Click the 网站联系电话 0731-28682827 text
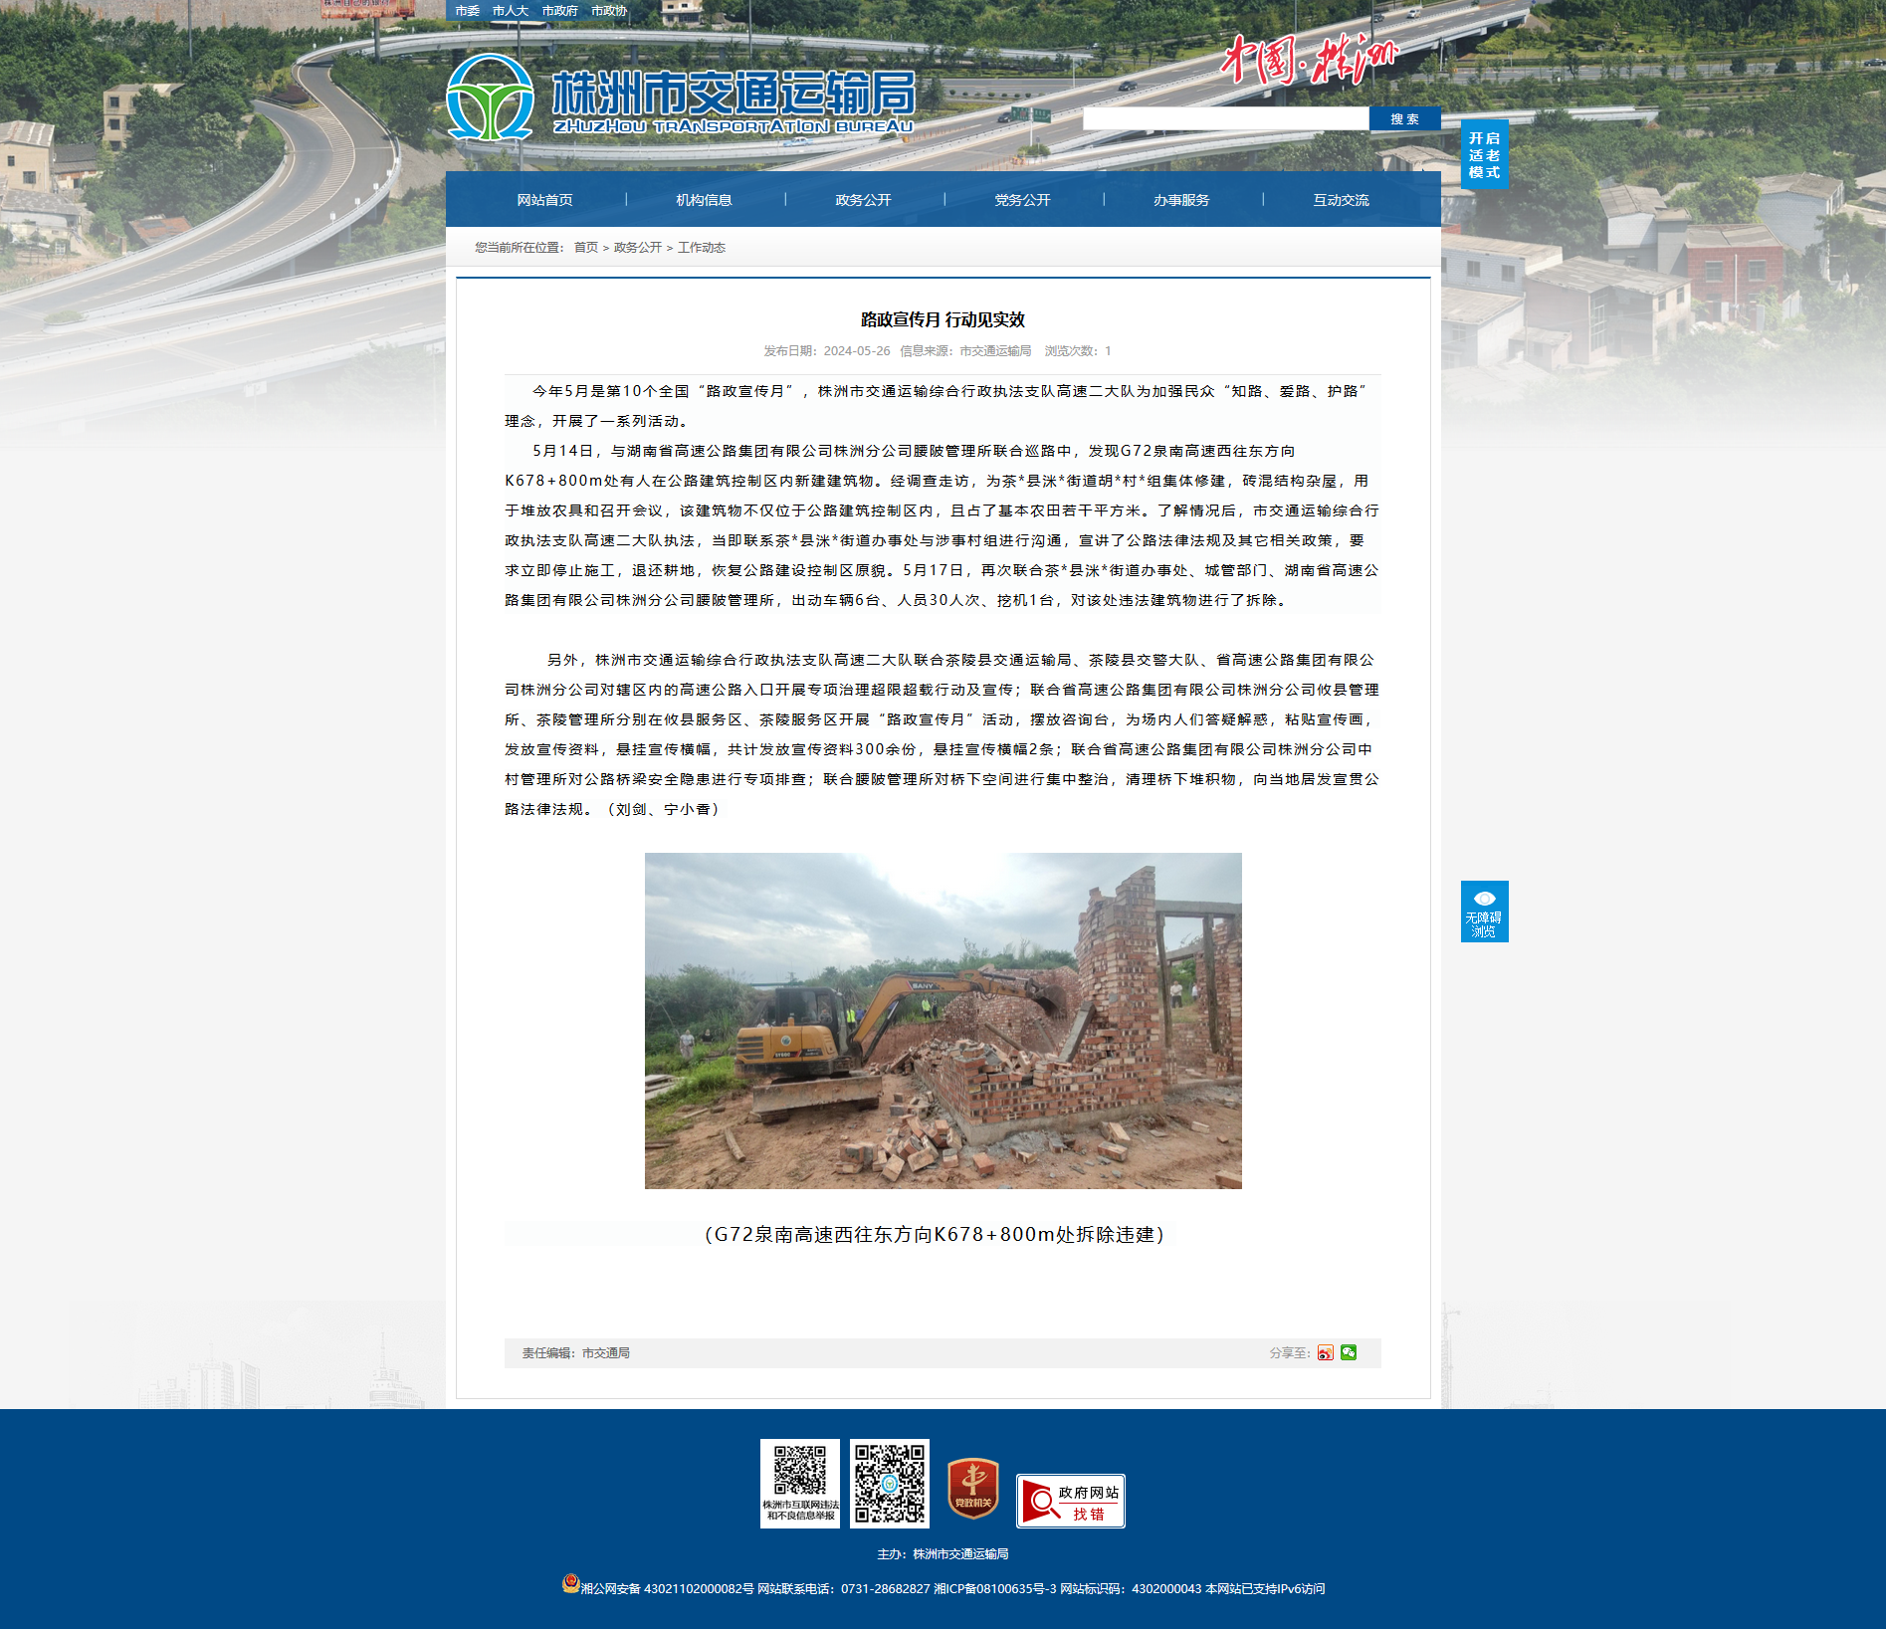The height and width of the screenshot is (1629, 1886). click(844, 1589)
